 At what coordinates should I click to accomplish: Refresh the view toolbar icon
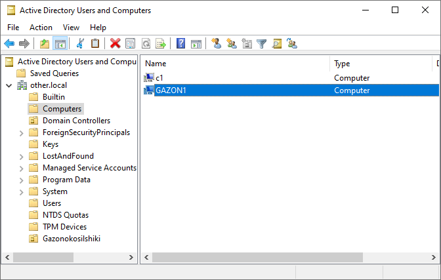click(146, 43)
